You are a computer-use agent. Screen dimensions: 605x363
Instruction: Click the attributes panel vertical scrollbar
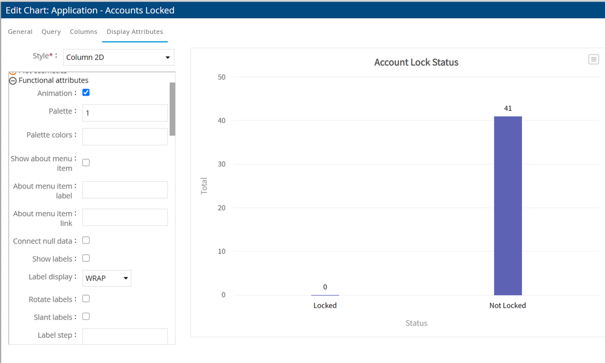pyautogui.click(x=172, y=109)
